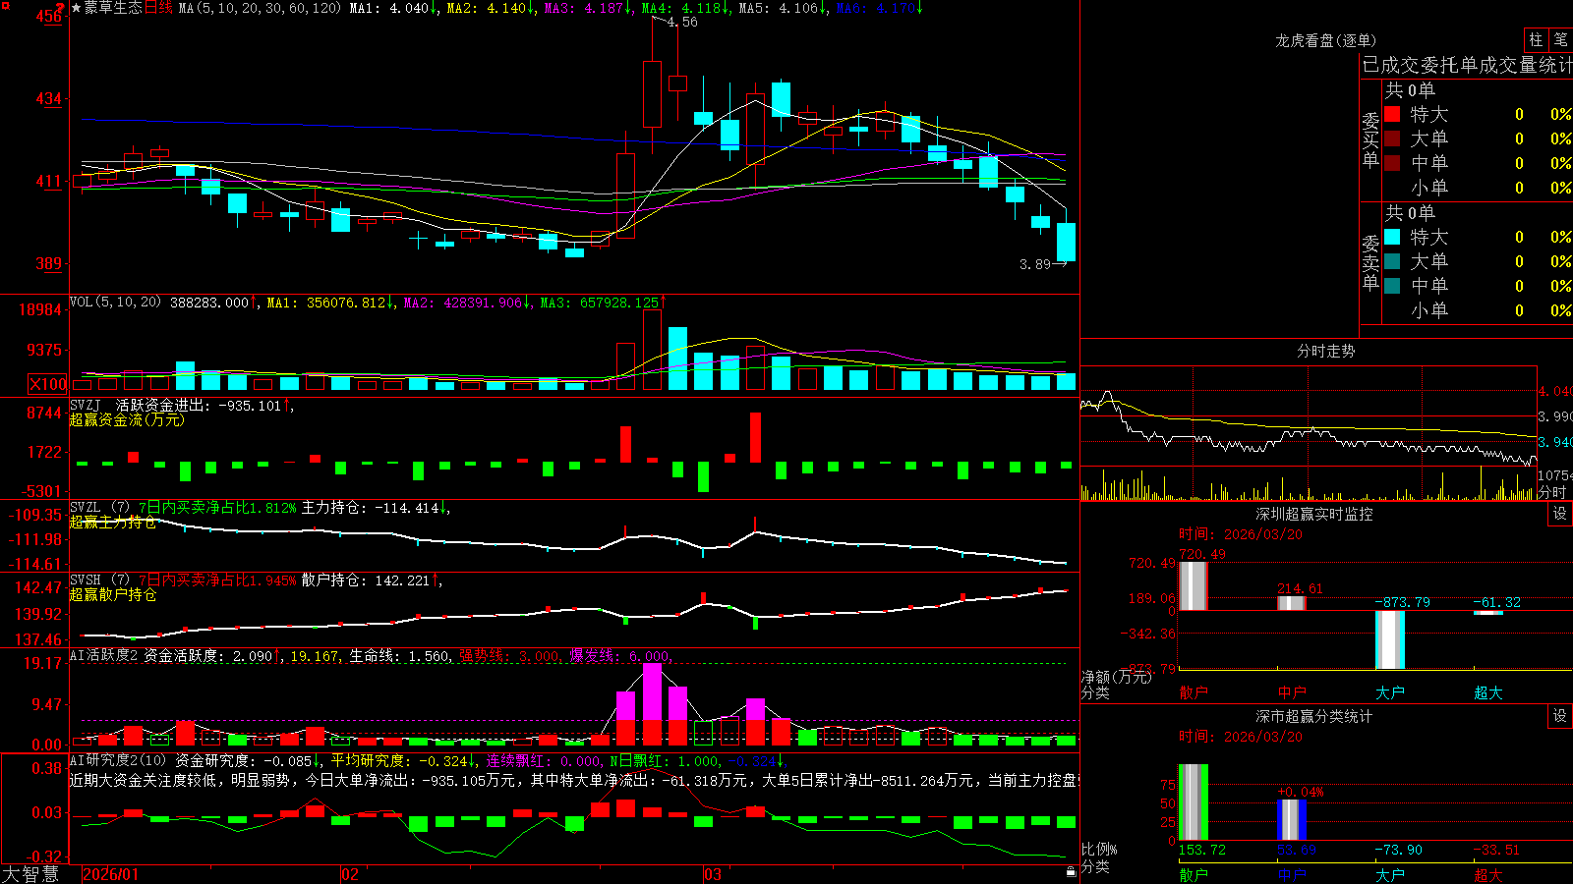The height and width of the screenshot is (884, 1573).
Task: Click the red question mark help icon
Action: coord(60,8)
